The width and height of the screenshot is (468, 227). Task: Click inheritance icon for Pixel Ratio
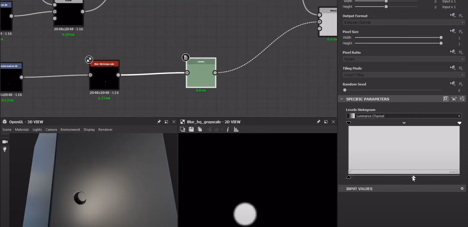pos(453,52)
